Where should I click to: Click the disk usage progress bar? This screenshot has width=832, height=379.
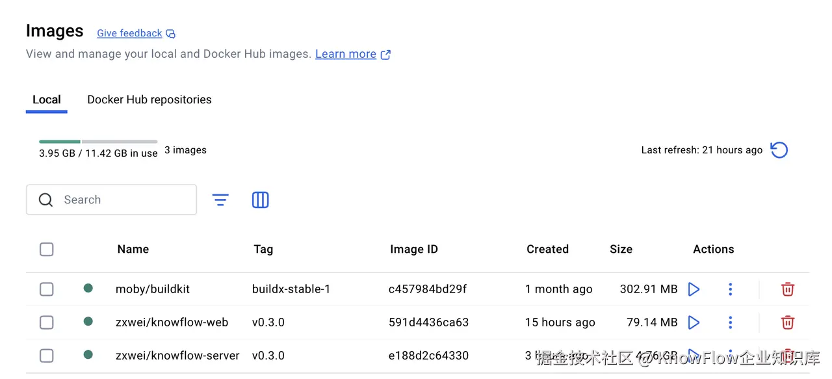click(x=98, y=141)
